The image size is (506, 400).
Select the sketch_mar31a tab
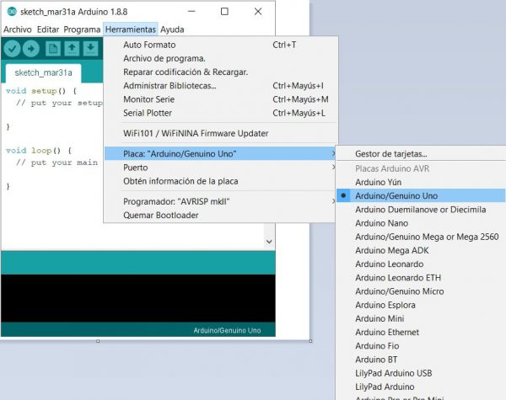pyautogui.click(x=43, y=73)
